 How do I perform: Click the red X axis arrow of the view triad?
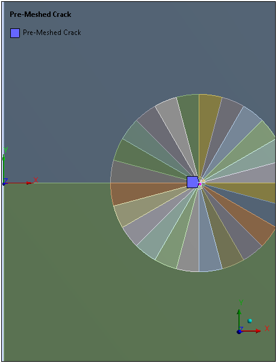[251, 331]
